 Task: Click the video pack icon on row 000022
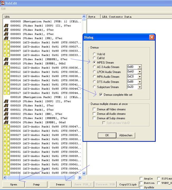tap(6, 114)
